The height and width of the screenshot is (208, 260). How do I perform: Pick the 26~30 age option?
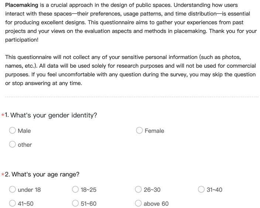(138, 190)
